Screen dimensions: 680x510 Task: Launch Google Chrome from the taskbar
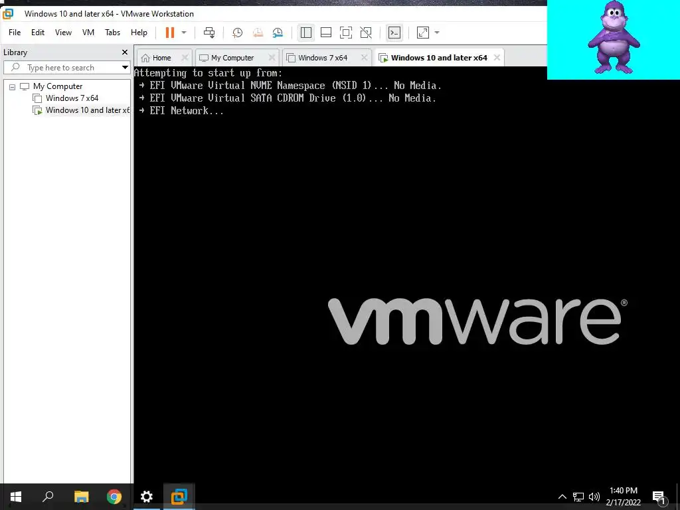point(114,497)
